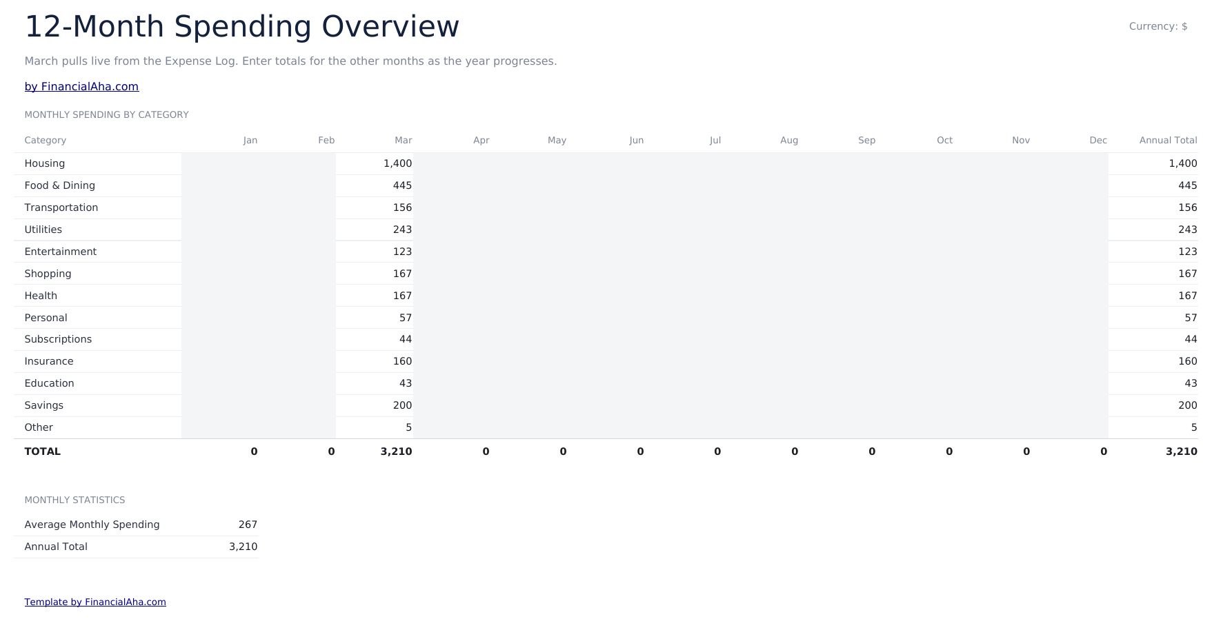The width and height of the screenshot is (1212, 621).
Task: Open the 'Template by FinancialAha.com' footer link
Action: [x=95, y=602]
